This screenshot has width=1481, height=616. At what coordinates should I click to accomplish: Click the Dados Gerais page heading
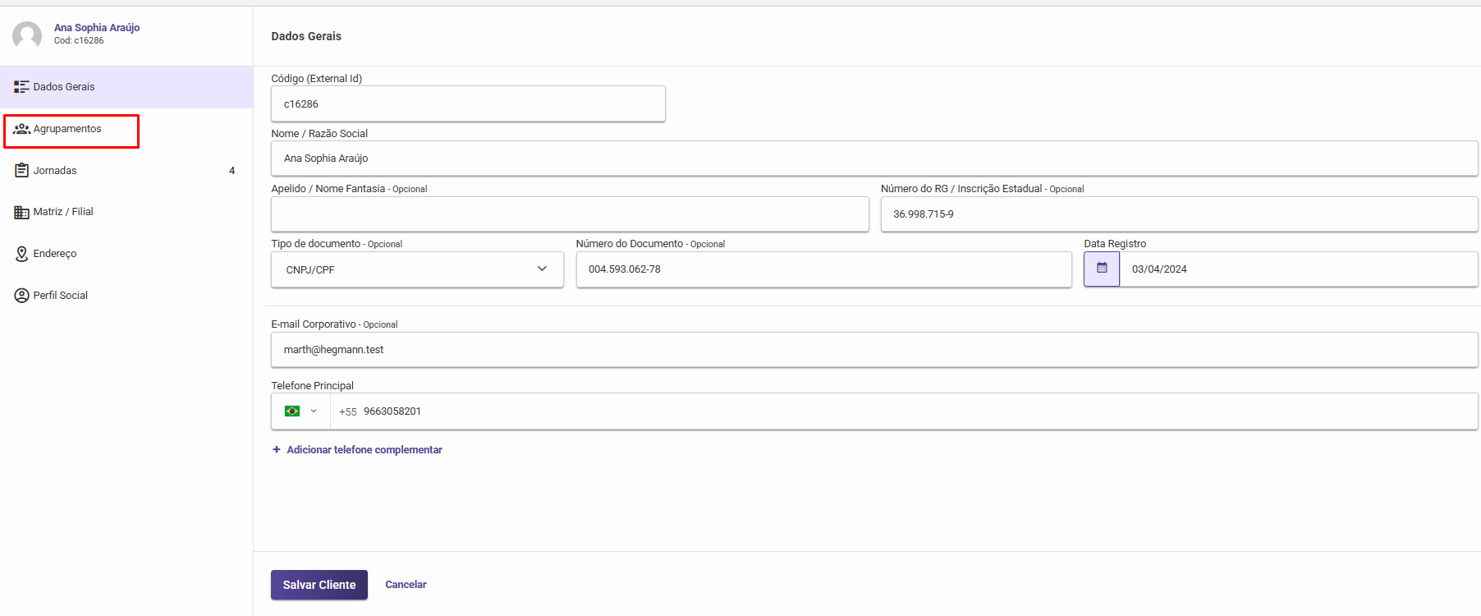pos(306,36)
